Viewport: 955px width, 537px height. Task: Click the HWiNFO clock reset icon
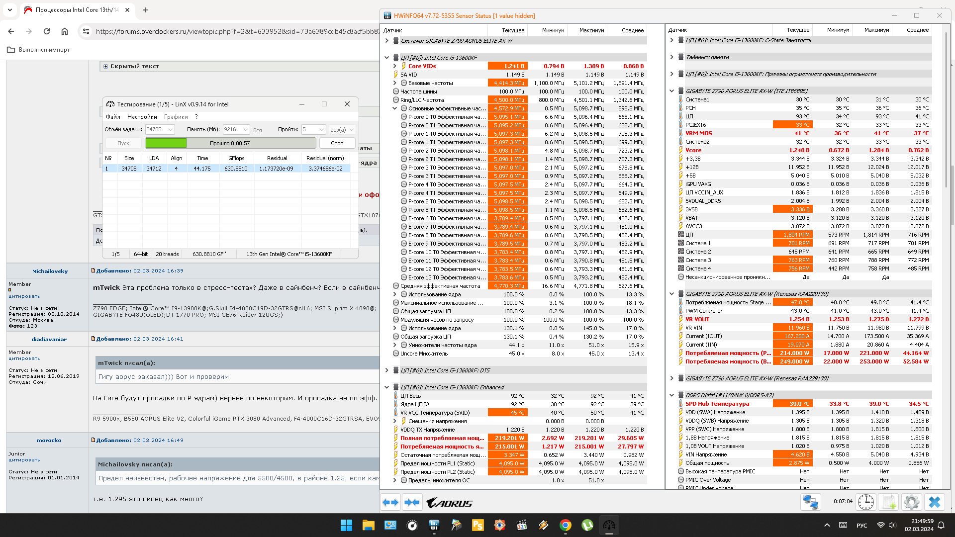(865, 502)
